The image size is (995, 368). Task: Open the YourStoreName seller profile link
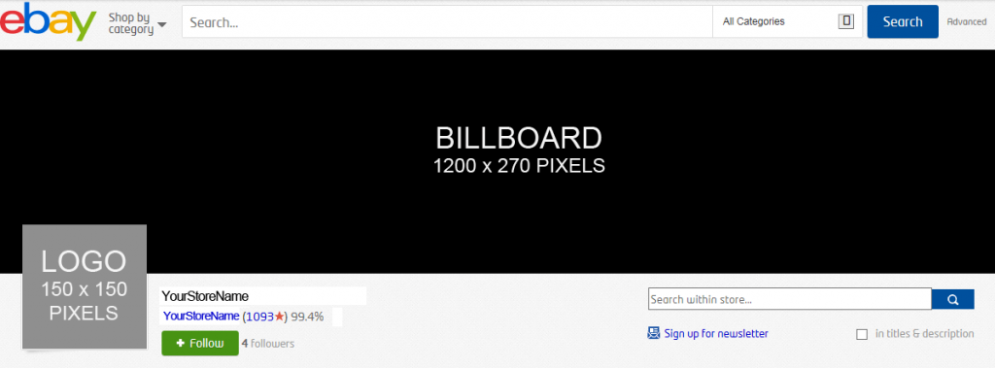[x=201, y=316]
